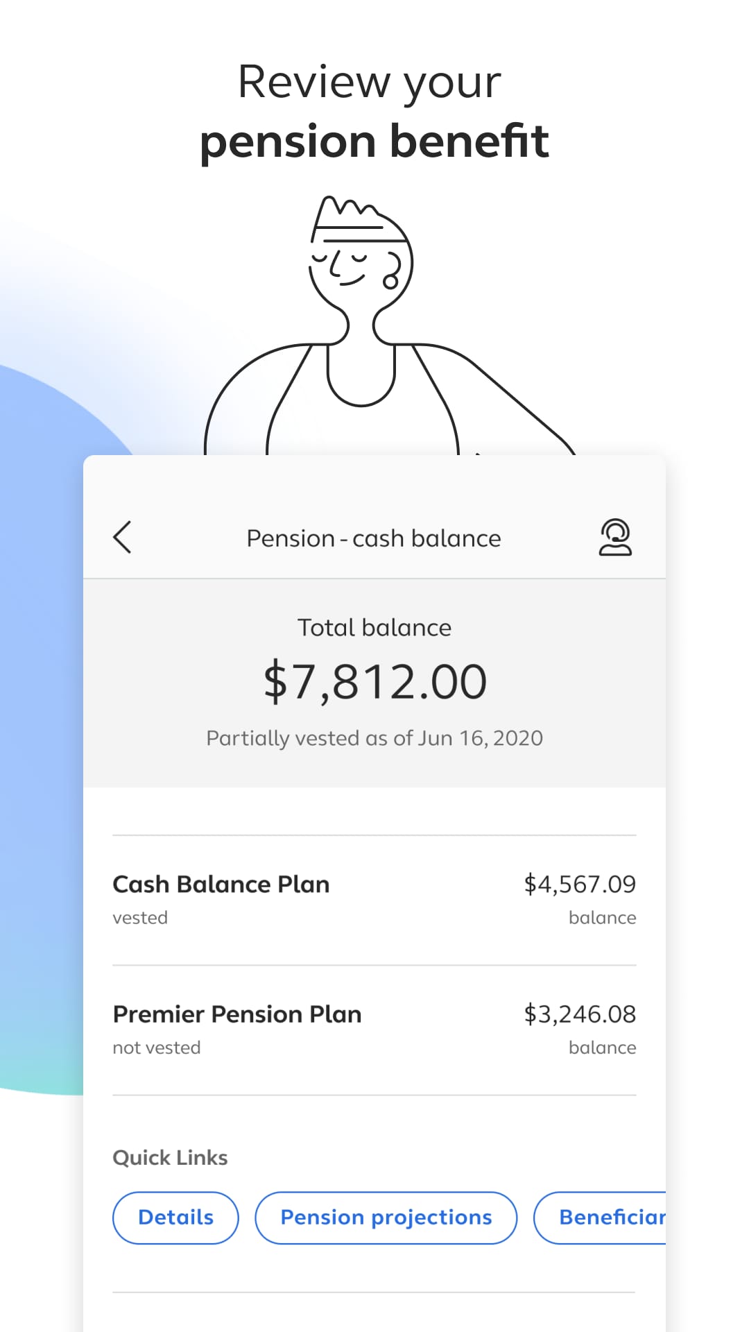Tap the Details quick link
This screenshot has height=1332, width=749.
(175, 1218)
